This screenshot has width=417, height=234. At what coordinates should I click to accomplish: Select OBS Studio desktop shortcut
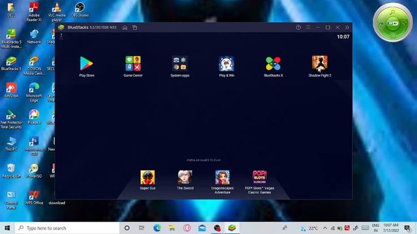pyautogui.click(x=79, y=10)
